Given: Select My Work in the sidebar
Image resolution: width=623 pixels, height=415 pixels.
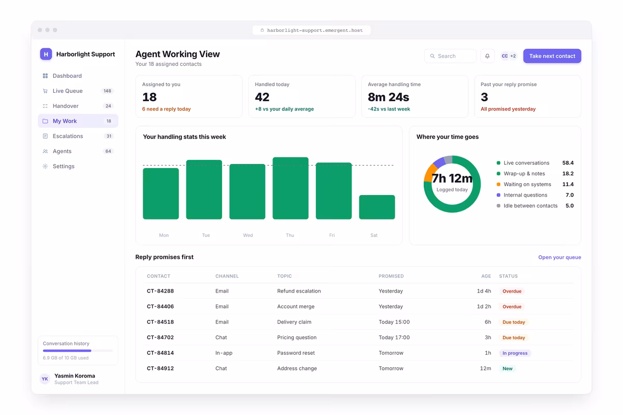Looking at the screenshot, I should pos(78,121).
